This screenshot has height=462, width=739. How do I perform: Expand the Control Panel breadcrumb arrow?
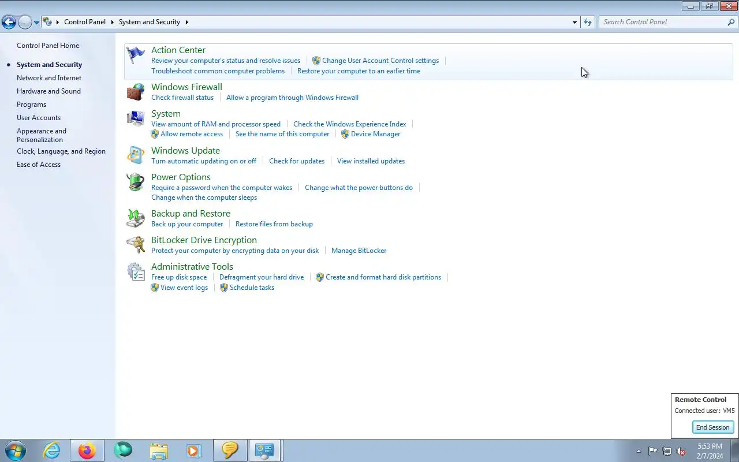point(113,22)
